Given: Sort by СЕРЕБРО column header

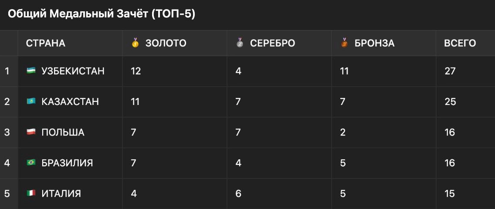Looking at the screenshot, I should (272, 43).
